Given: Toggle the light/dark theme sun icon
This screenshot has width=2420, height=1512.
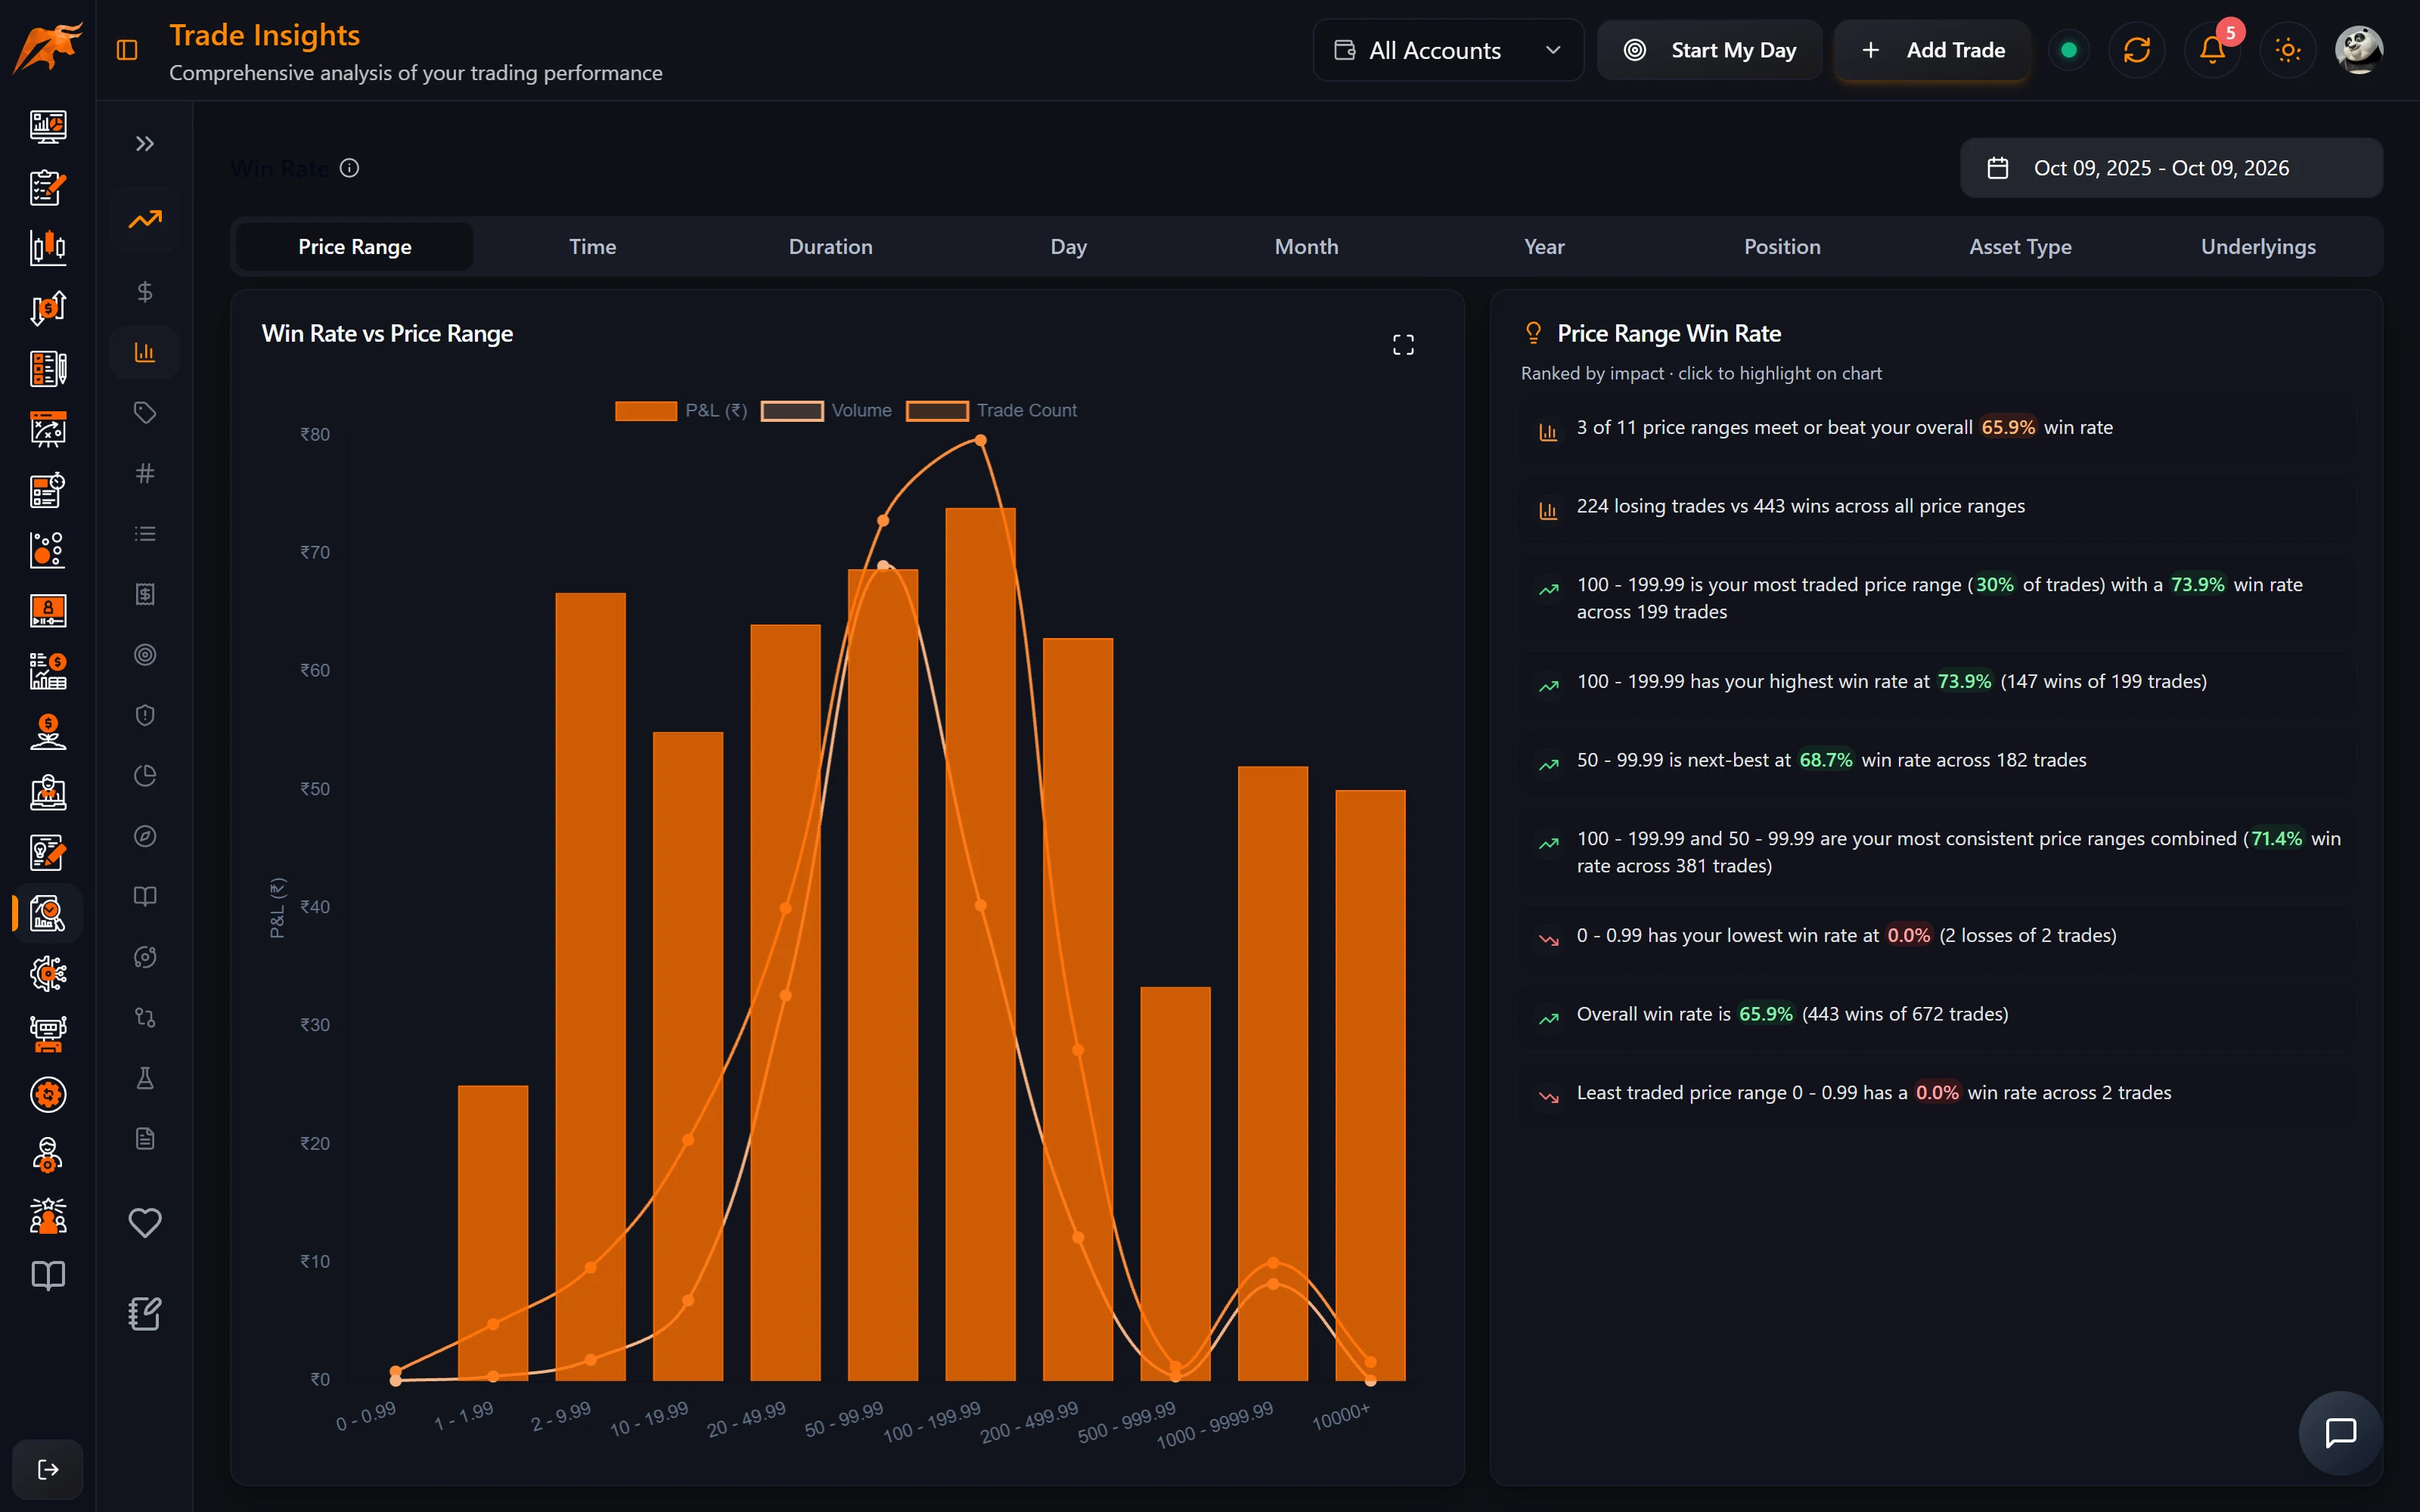Looking at the screenshot, I should pos(2288,50).
